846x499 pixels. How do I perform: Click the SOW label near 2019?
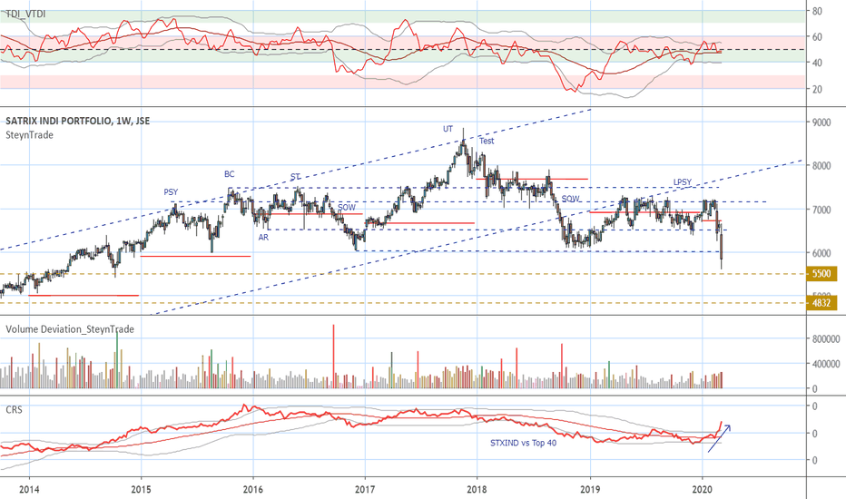pyautogui.click(x=570, y=199)
